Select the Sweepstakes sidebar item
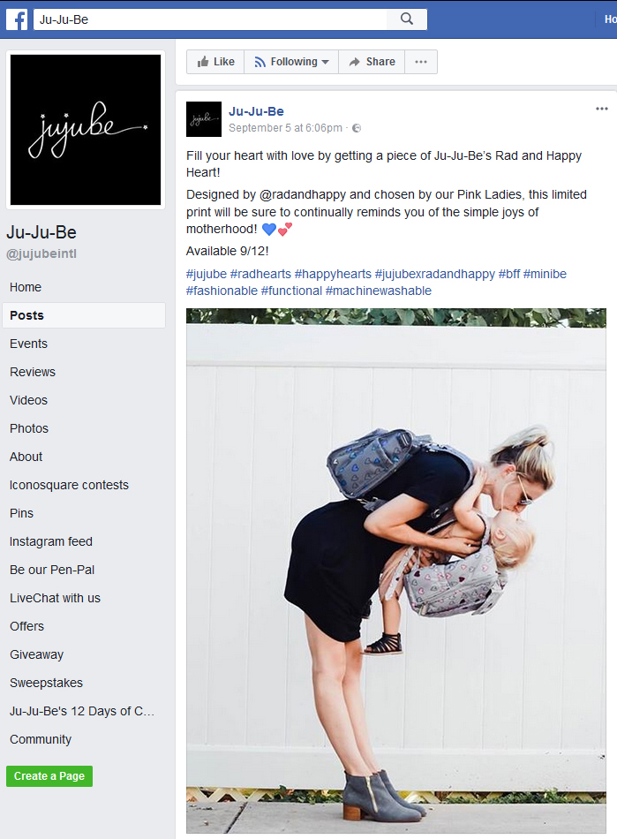 pyautogui.click(x=46, y=683)
